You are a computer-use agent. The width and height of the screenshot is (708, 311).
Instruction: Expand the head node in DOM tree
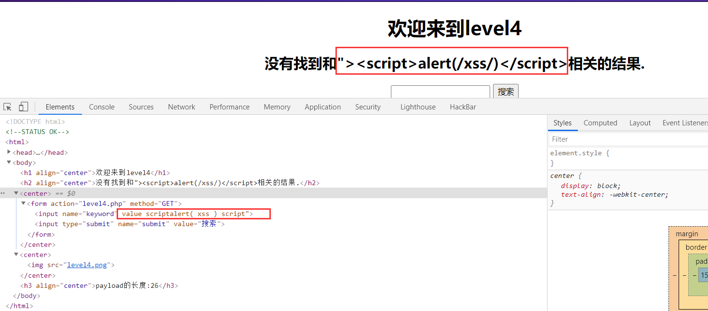9,152
